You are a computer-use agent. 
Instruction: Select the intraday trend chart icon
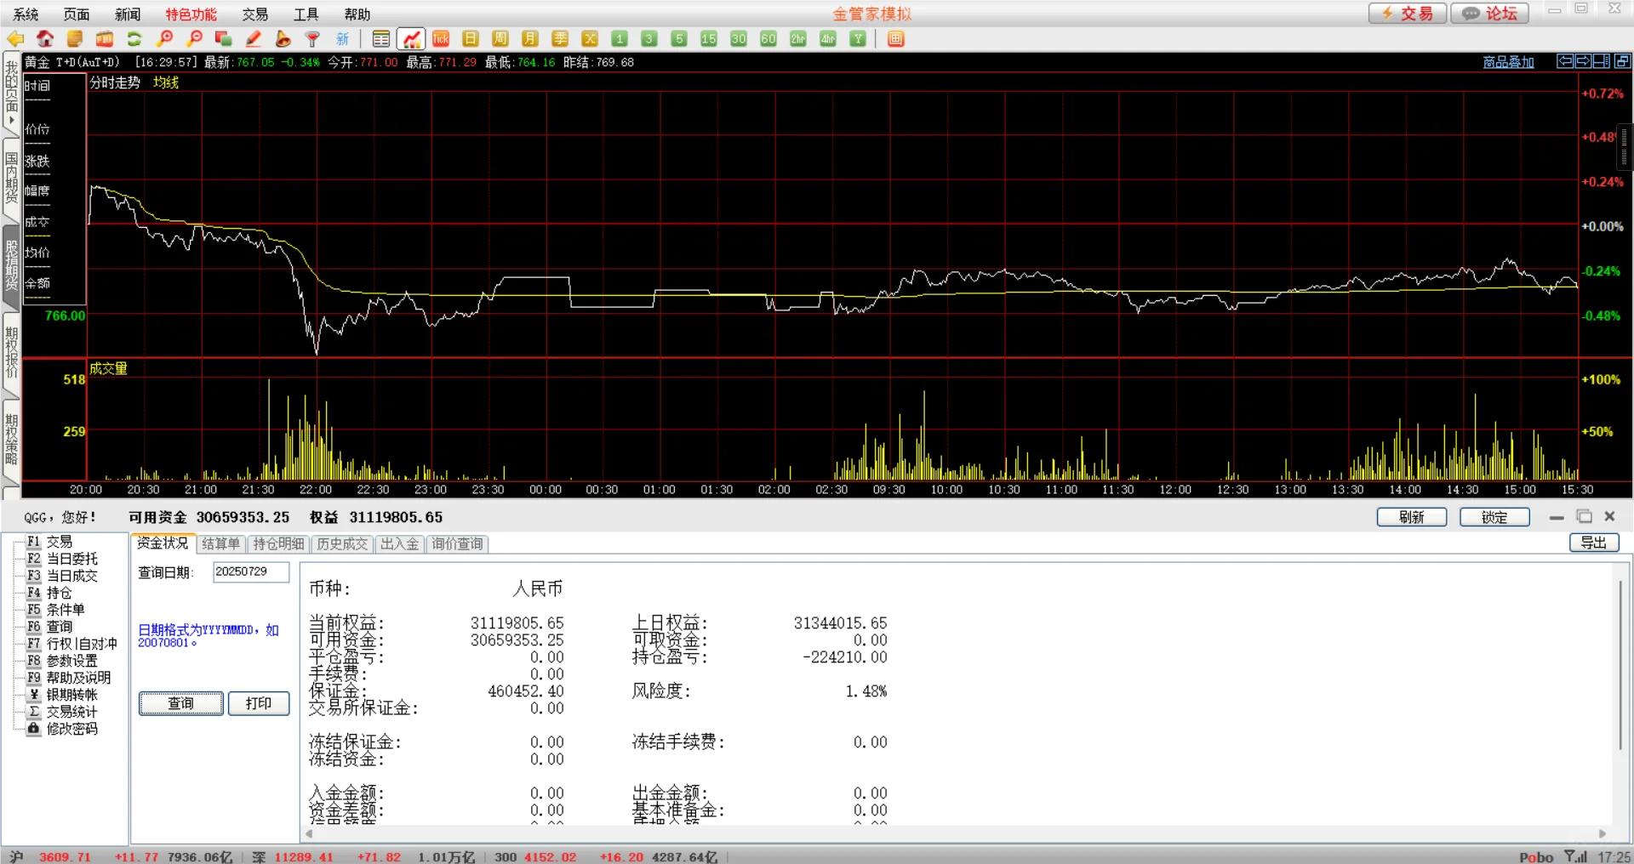(411, 39)
